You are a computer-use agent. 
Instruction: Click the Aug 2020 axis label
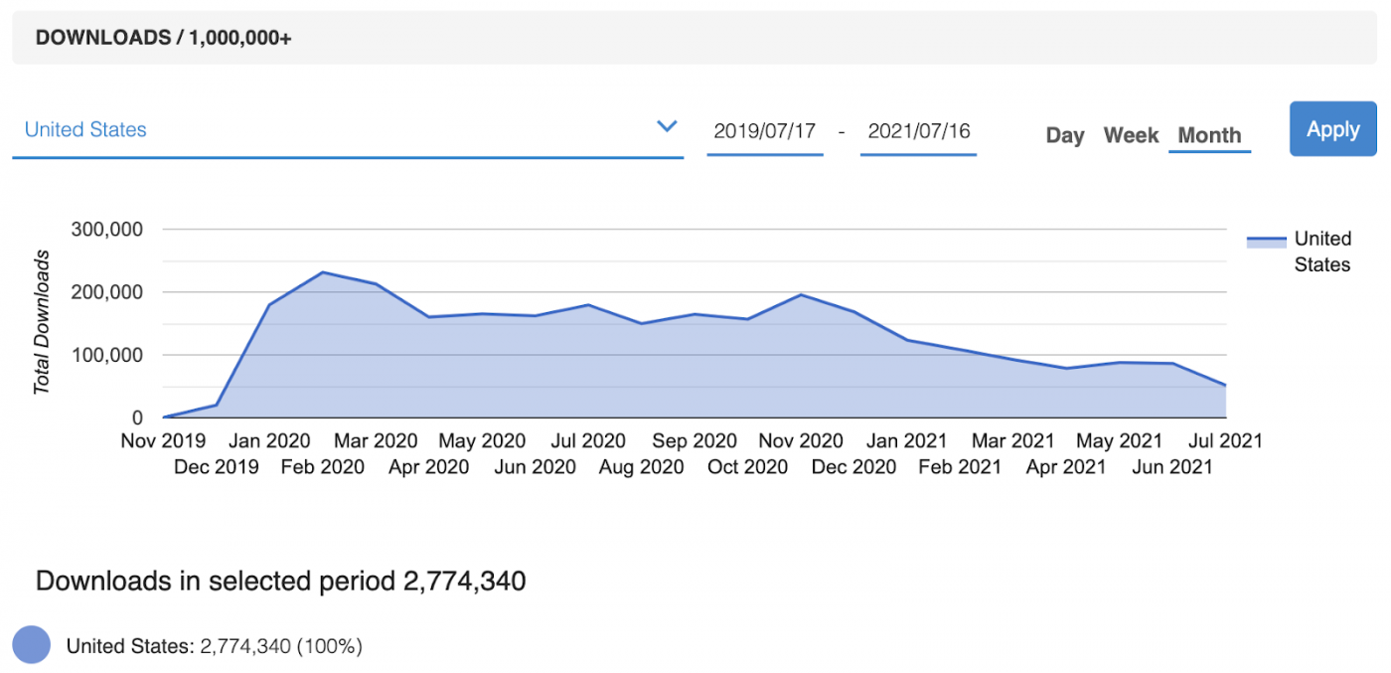point(641,466)
